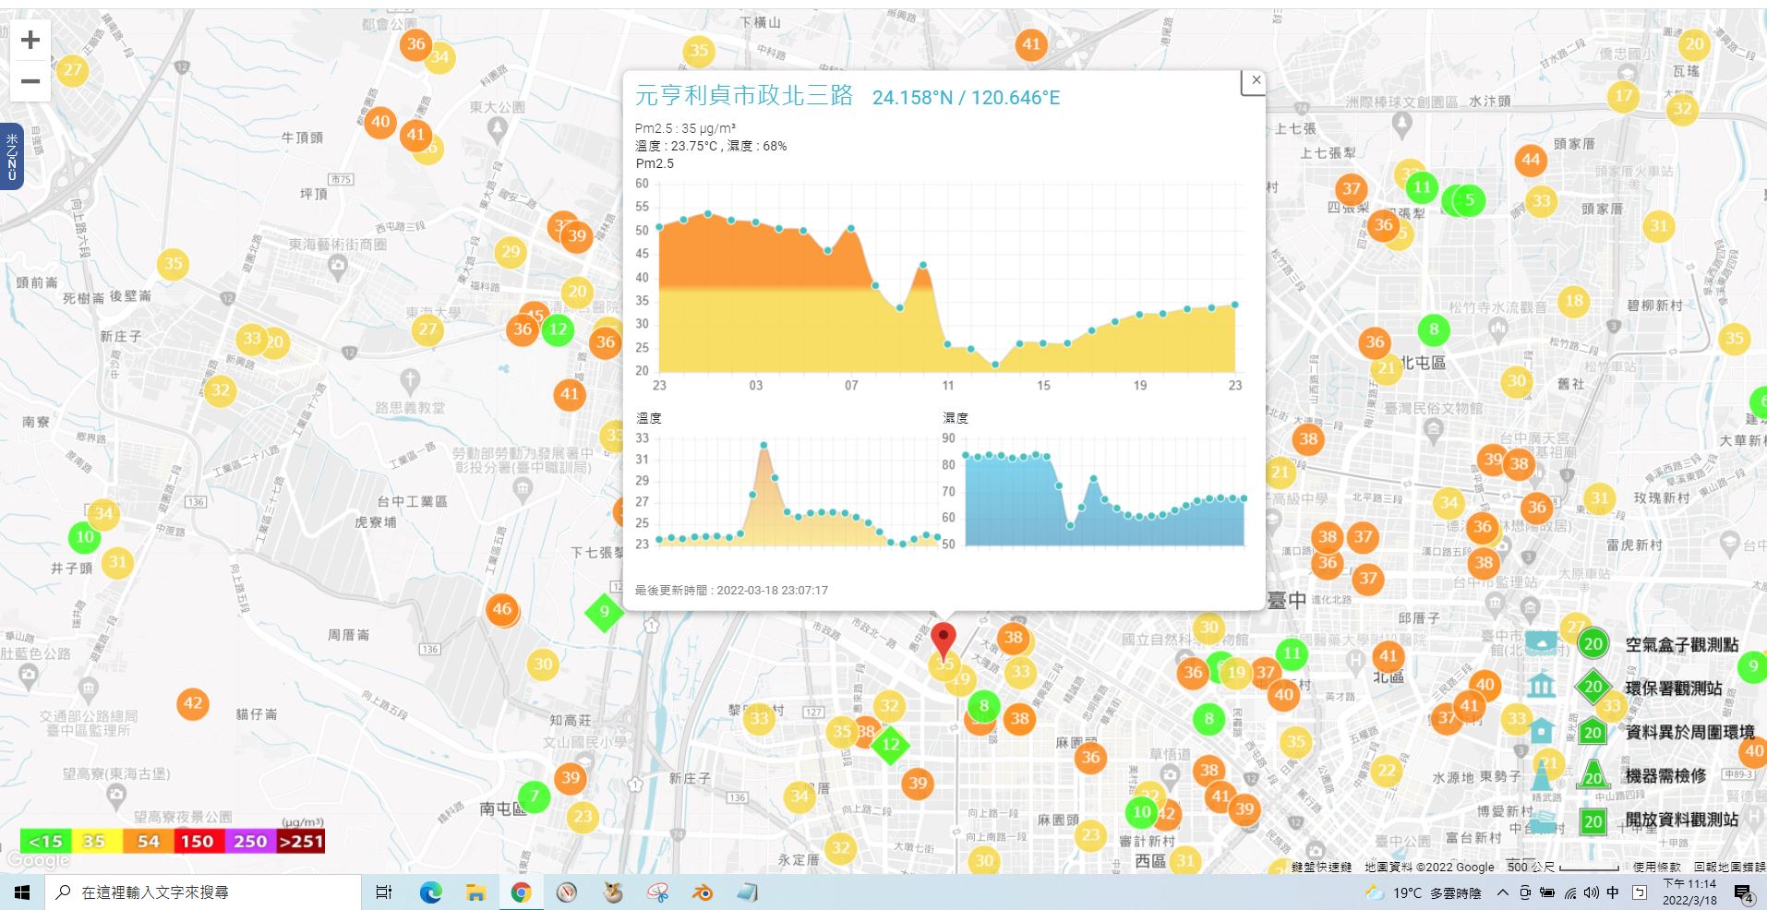Select the green 10 marker near 井子頭
The image size is (1767, 910).
[84, 537]
